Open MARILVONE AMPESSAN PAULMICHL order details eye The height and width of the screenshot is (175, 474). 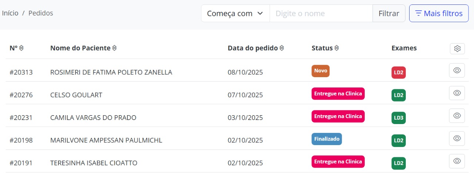(457, 138)
